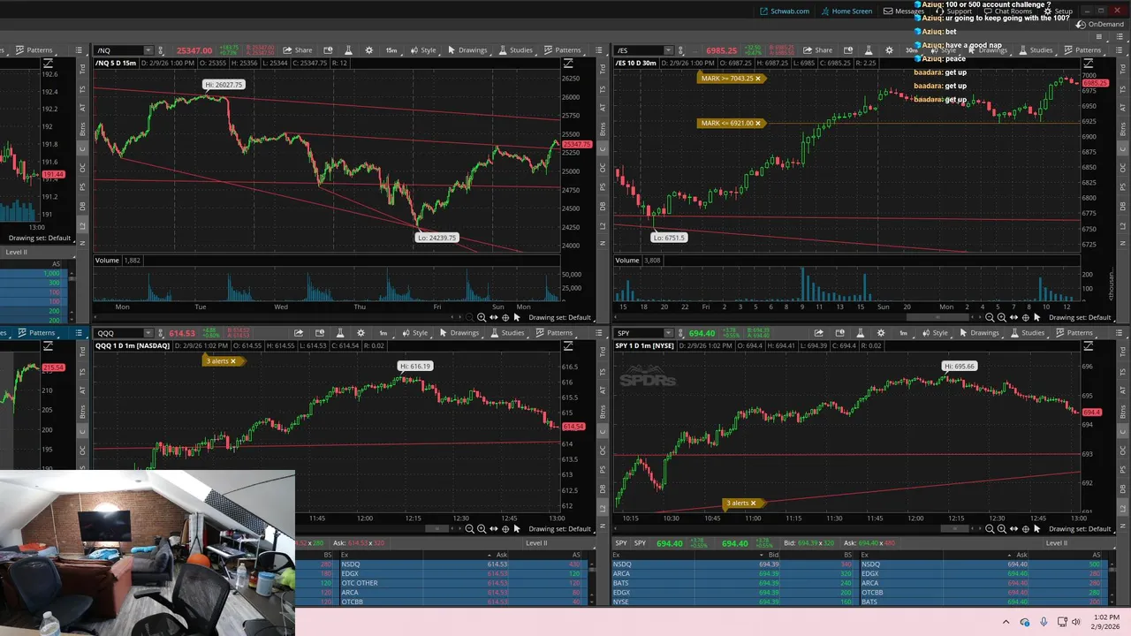Click the price-axis scale icon on /ES chart
The width and height of the screenshot is (1131, 636).
tap(1088, 64)
